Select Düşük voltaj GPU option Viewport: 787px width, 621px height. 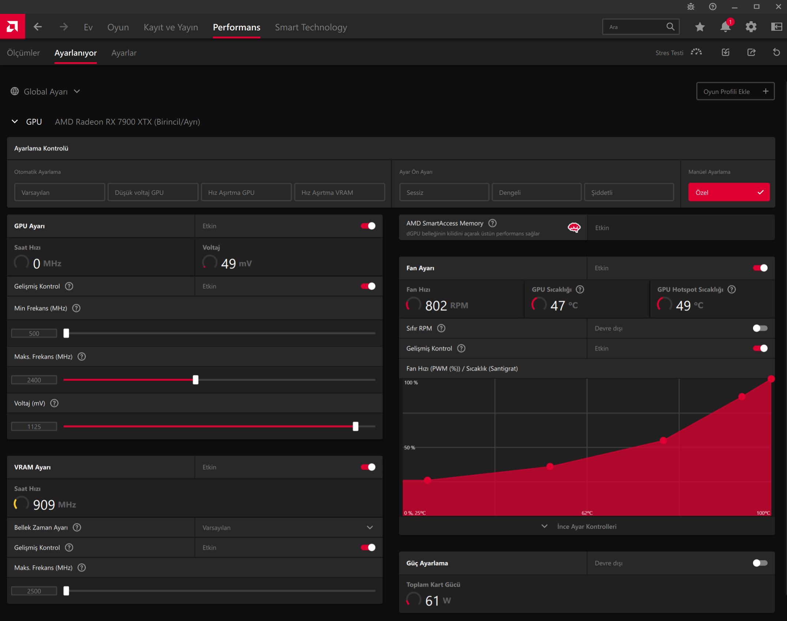[x=153, y=192]
